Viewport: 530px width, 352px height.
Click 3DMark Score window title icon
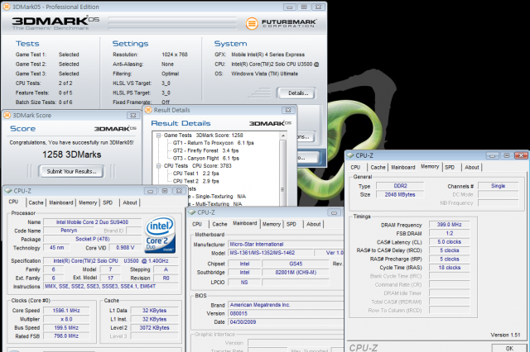[7, 116]
